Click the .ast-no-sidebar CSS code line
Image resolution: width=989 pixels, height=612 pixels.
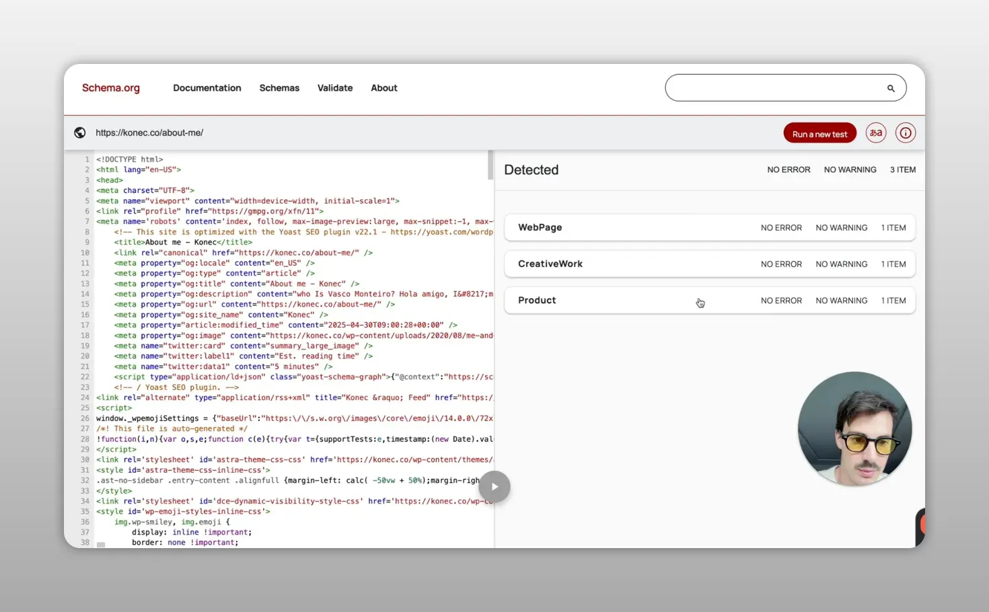[x=288, y=481]
